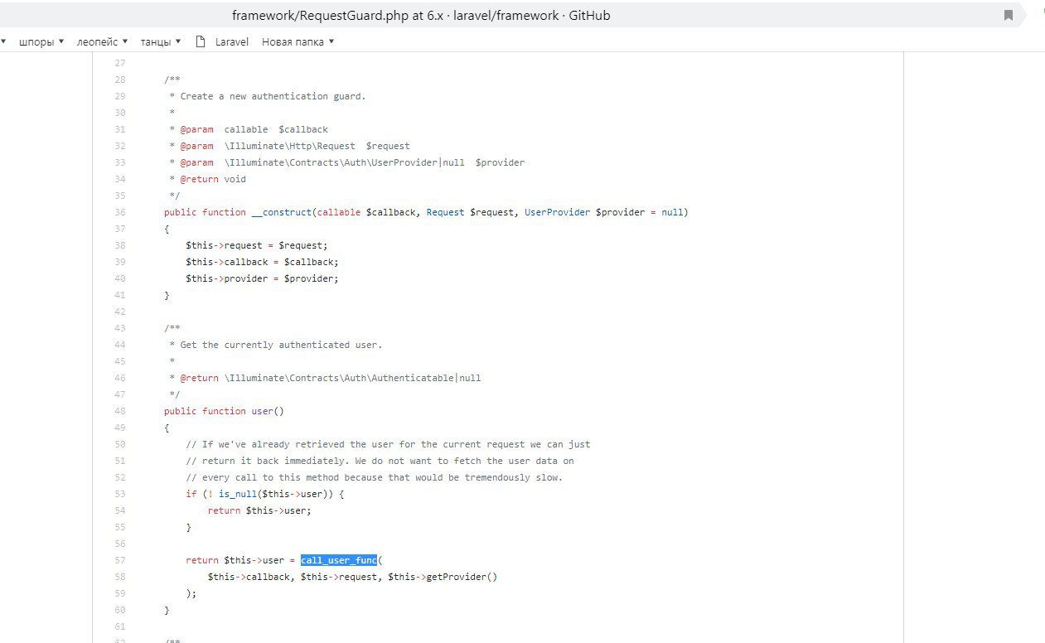This screenshot has height=643, width=1045.
Task: Click 'return $this->user;' on line 54
Action: 259,510
